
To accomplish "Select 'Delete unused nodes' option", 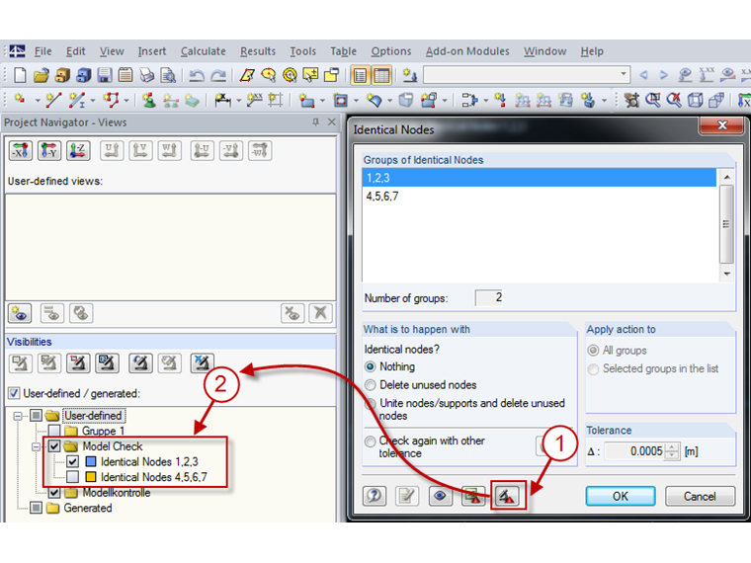I will tap(371, 385).
